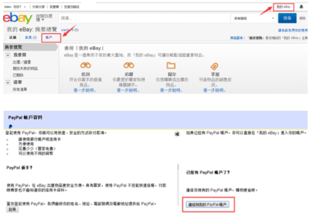Click 進一步說明 under 找到
The width and height of the screenshot is (315, 221).
click(85, 90)
